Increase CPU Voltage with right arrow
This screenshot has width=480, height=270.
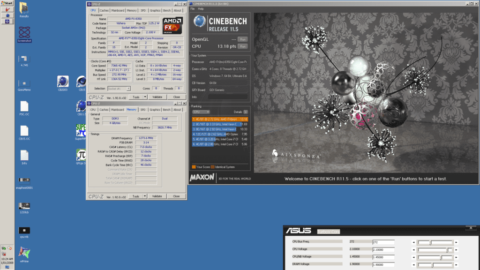456,250
